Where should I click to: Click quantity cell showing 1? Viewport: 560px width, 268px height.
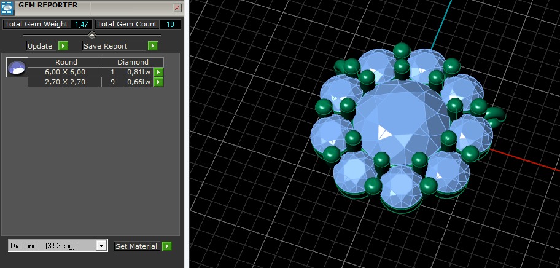tap(112, 72)
